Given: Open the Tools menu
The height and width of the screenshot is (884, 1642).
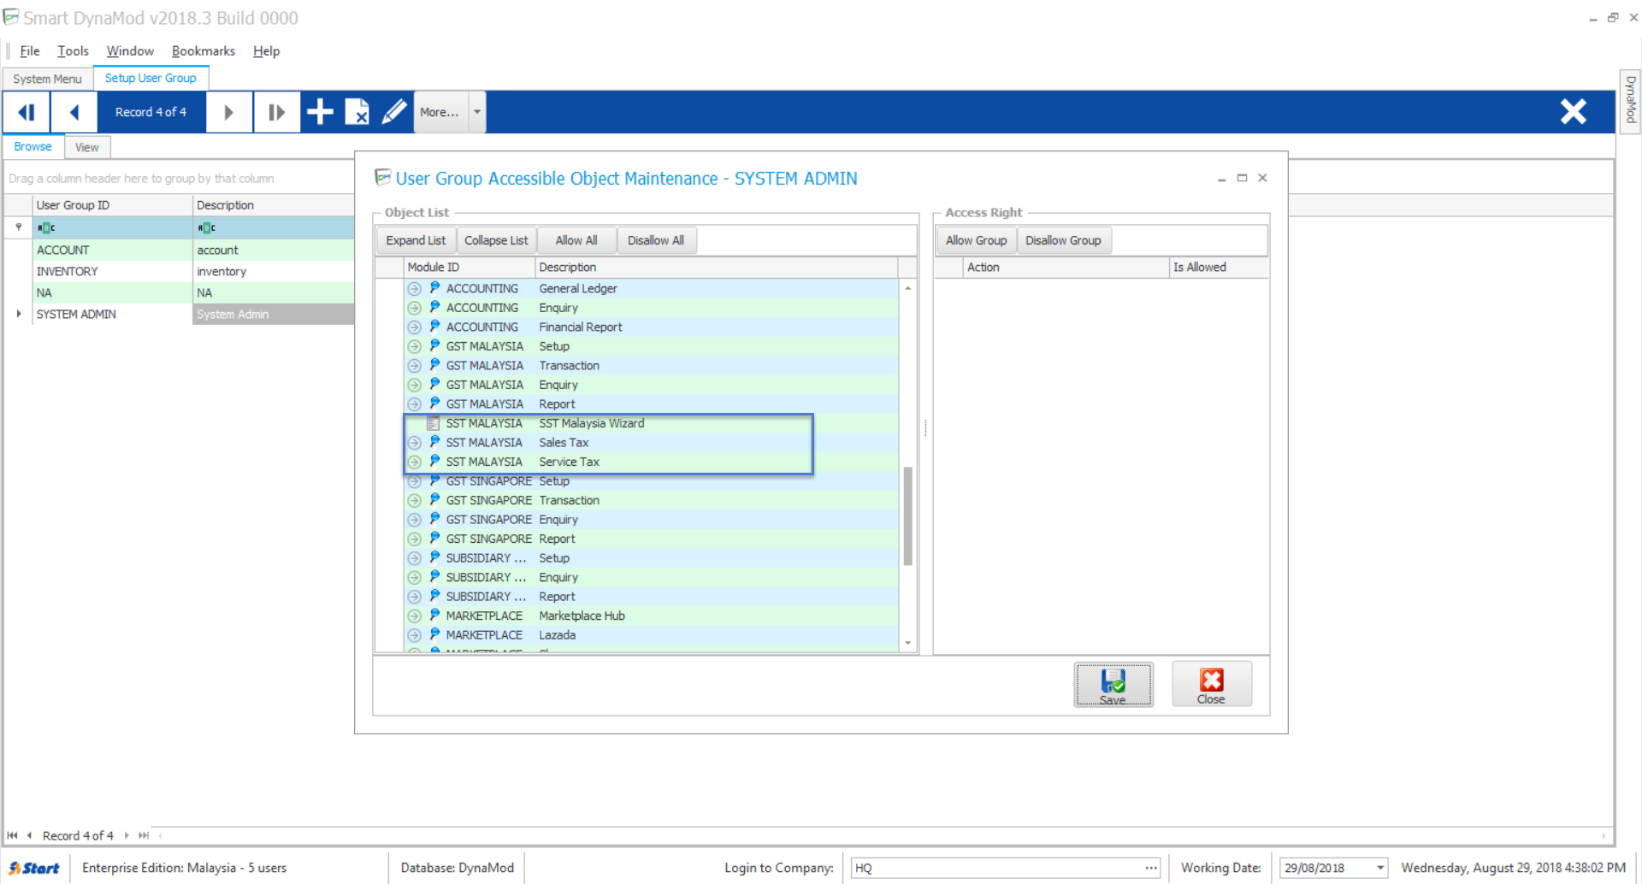Looking at the screenshot, I should pyautogui.click(x=73, y=51).
